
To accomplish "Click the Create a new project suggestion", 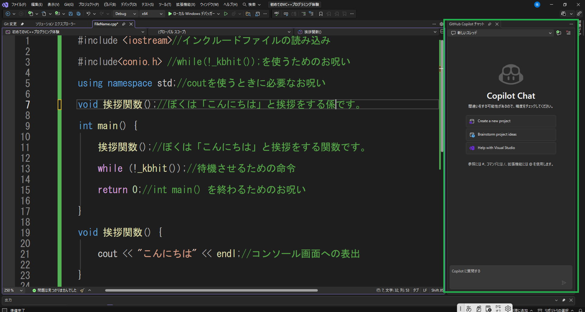I will (x=511, y=121).
